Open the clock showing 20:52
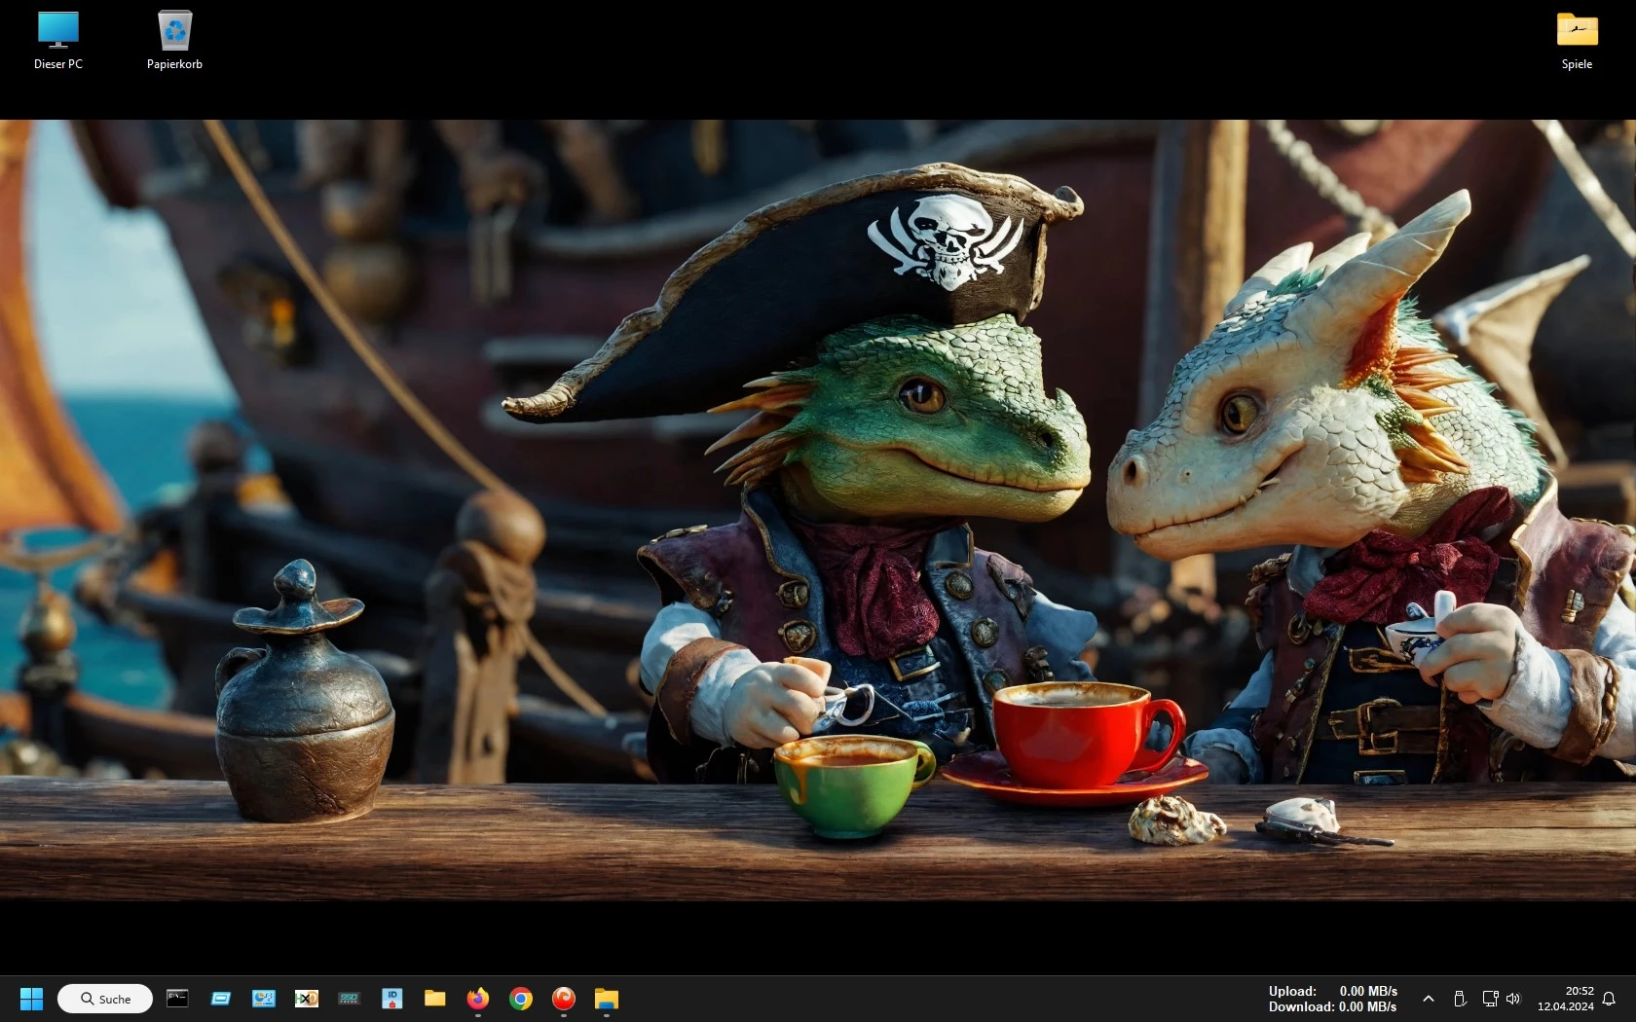This screenshot has height=1022, width=1636. pyautogui.click(x=1566, y=999)
